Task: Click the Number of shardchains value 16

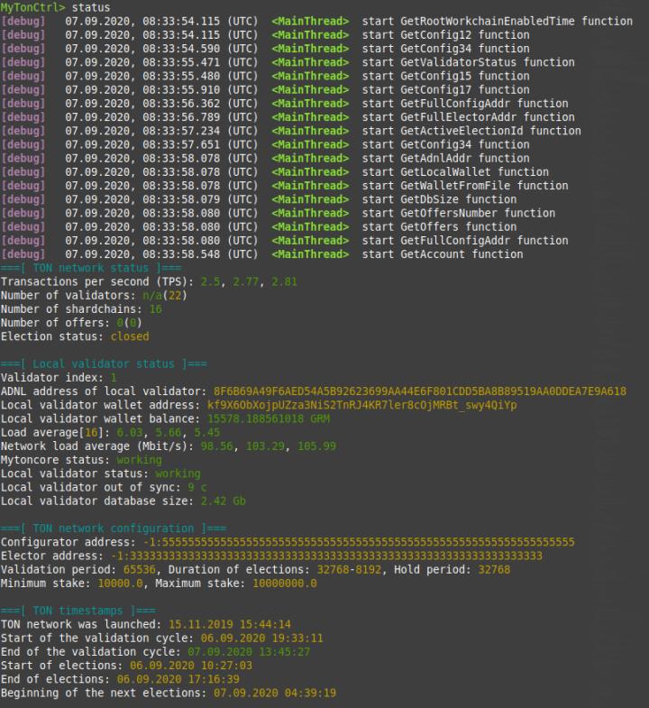Action: [x=156, y=309]
